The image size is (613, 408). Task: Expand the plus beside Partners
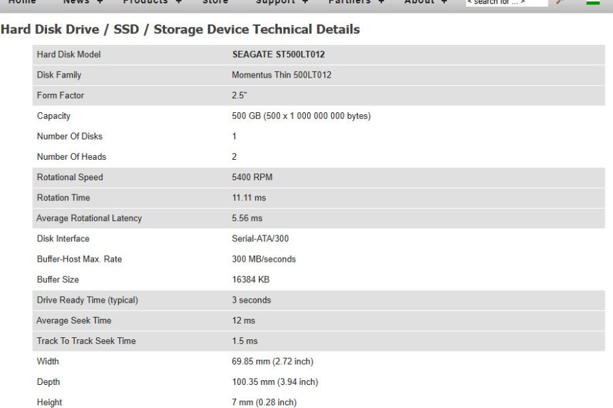(x=381, y=1)
